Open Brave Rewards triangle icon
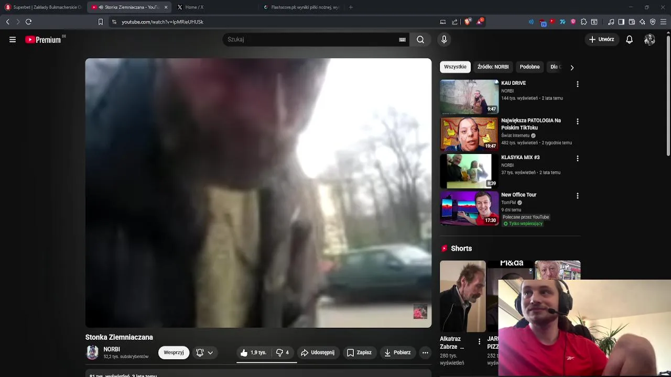 click(x=480, y=21)
